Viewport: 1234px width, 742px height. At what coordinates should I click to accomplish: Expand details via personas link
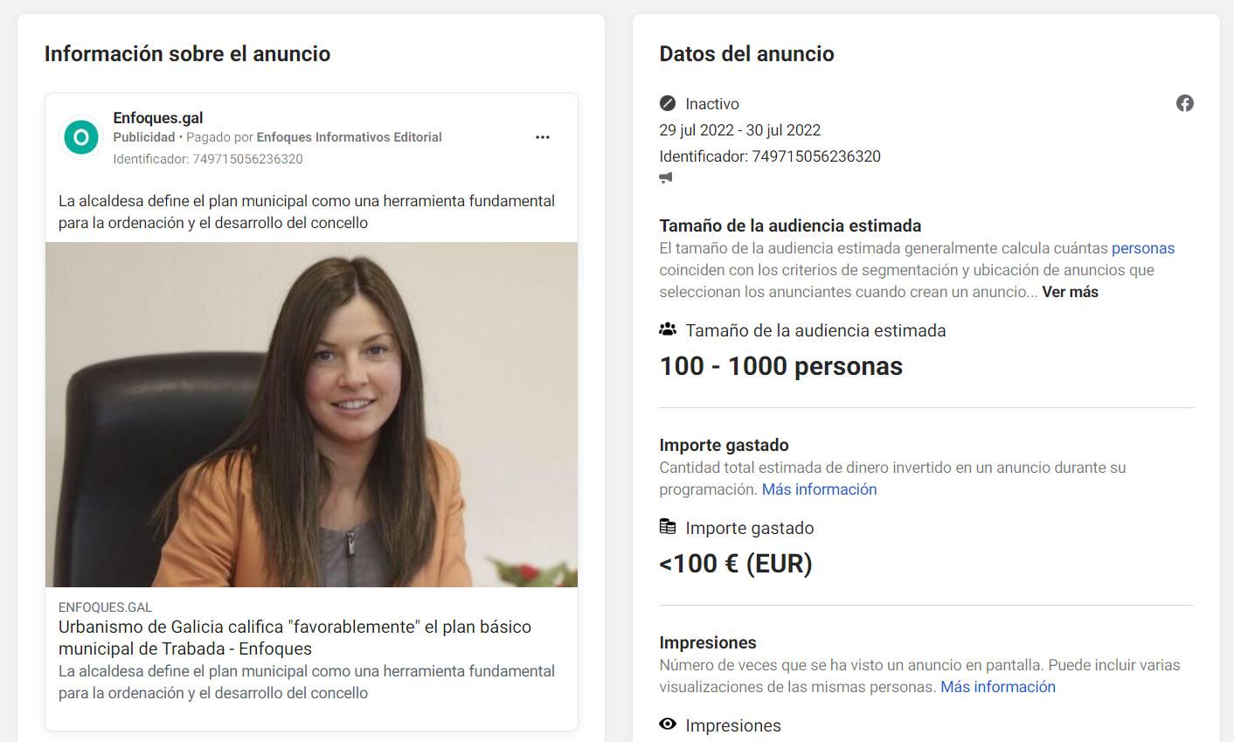[x=1142, y=248]
